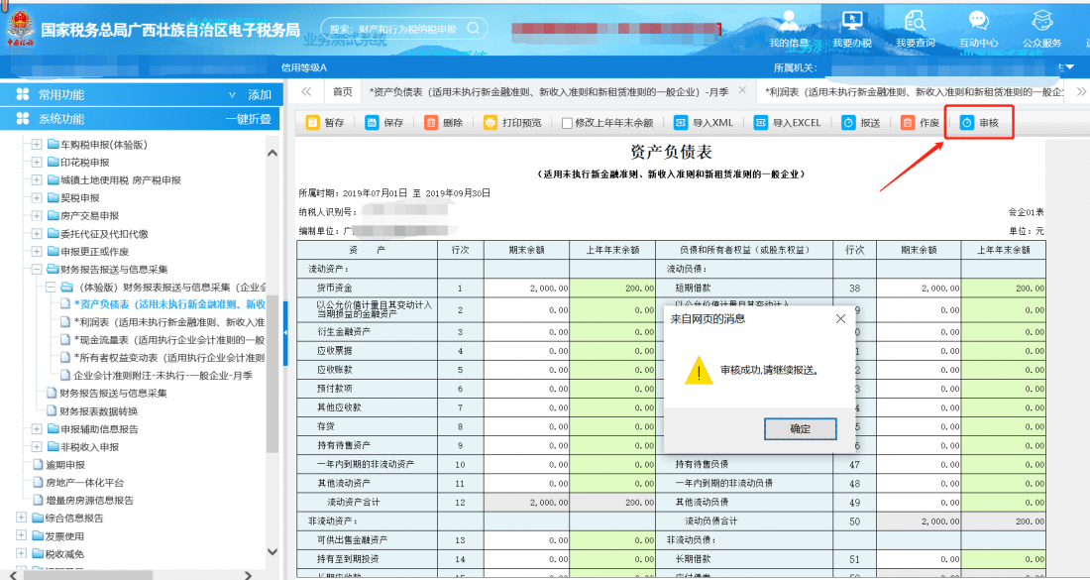Click 货币资金 期末余额 cell 2,000.00
The image size is (1090, 580).
click(527, 288)
